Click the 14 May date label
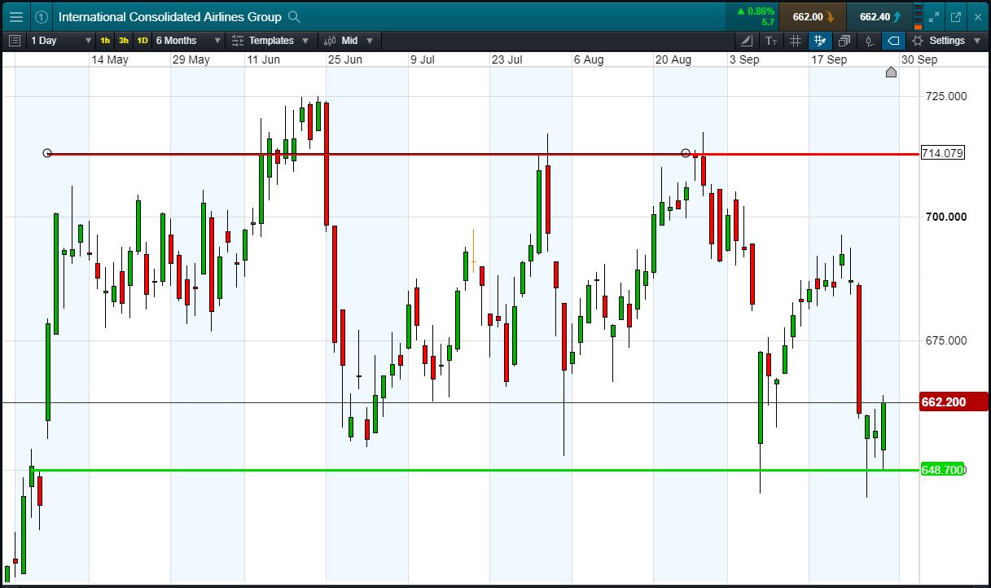Image resolution: width=991 pixels, height=588 pixels. [x=110, y=59]
